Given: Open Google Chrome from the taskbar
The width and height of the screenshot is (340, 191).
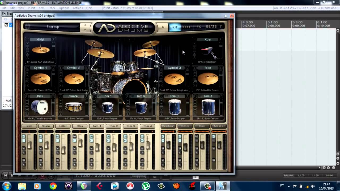Looking at the screenshot, I should [x=53, y=186].
